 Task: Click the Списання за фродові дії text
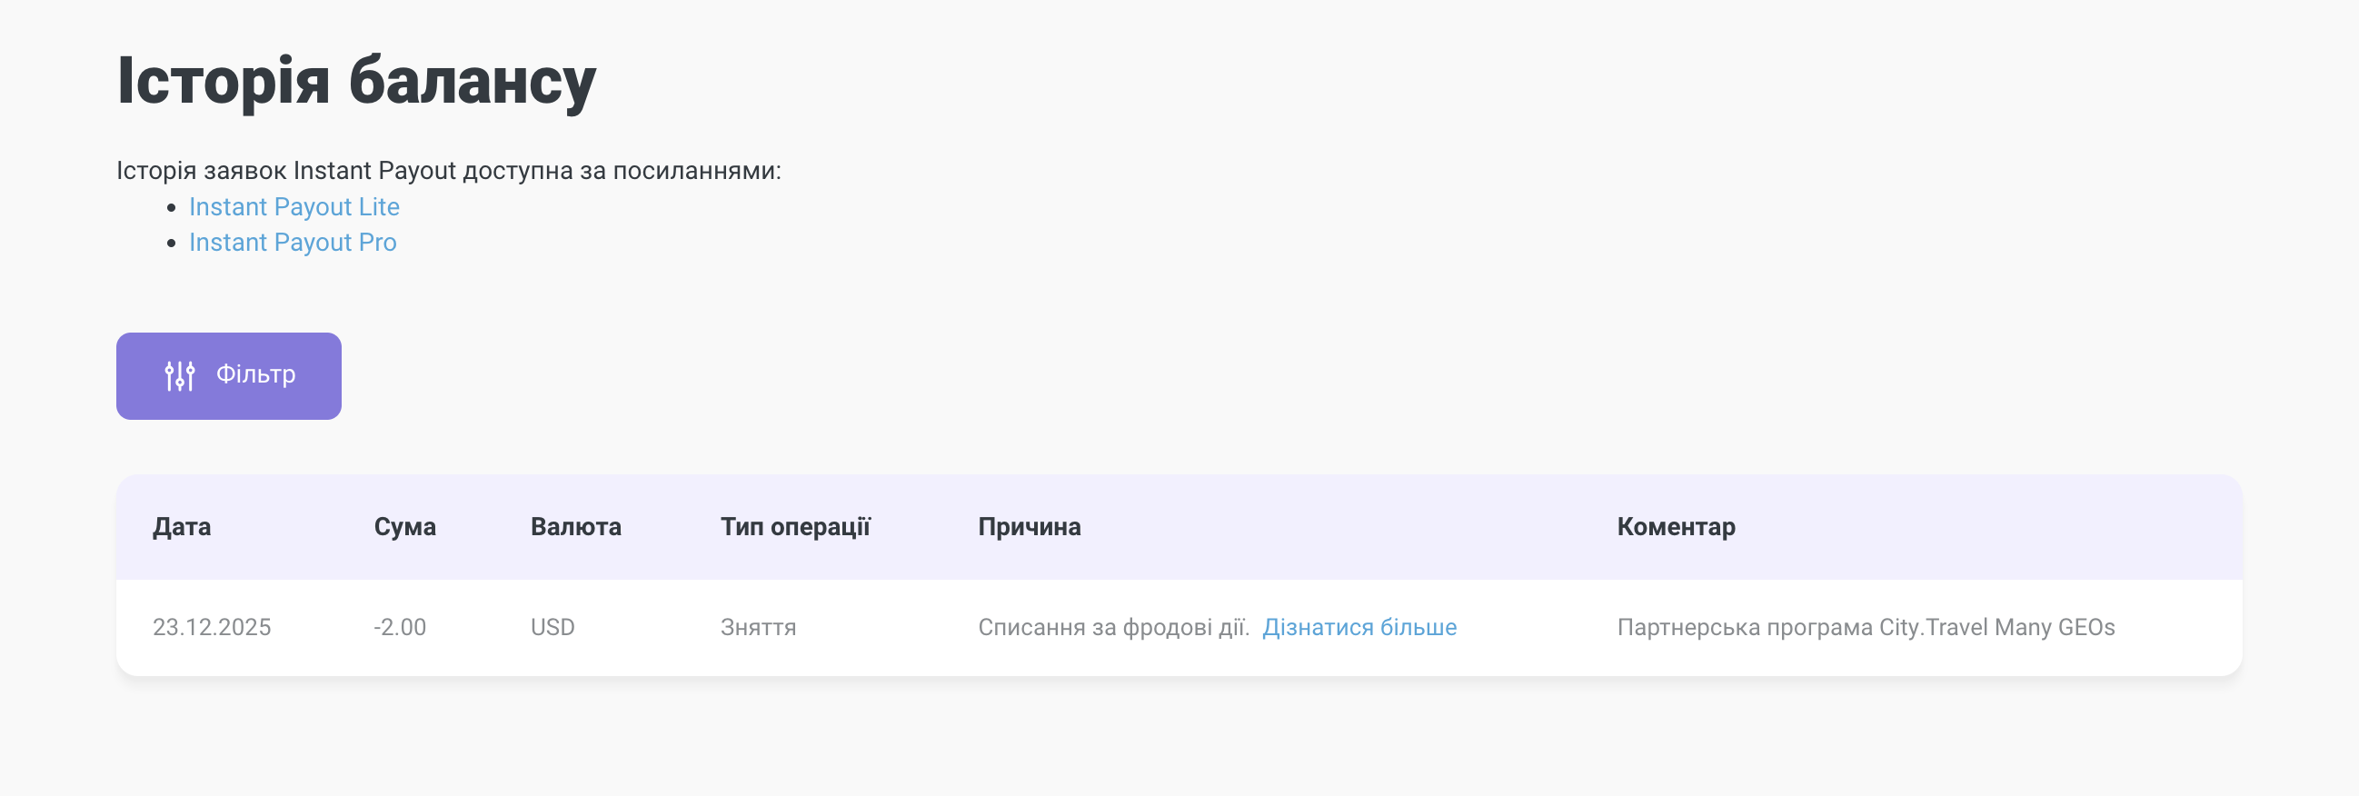click(x=1112, y=628)
